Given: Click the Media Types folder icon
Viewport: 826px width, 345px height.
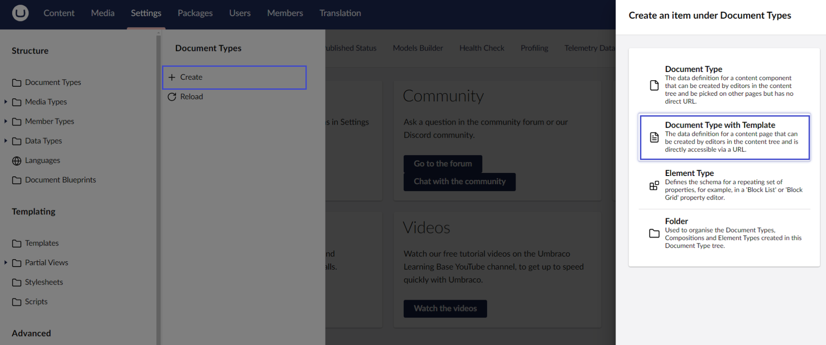Looking at the screenshot, I should click(16, 102).
